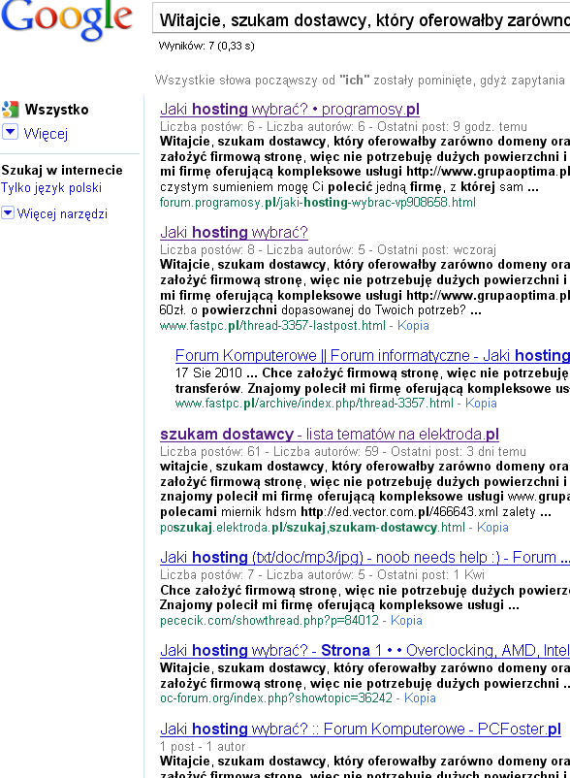Open Kopia link for pececik.com result
Image resolution: width=570 pixels, height=778 pixels.
[406, 620]
